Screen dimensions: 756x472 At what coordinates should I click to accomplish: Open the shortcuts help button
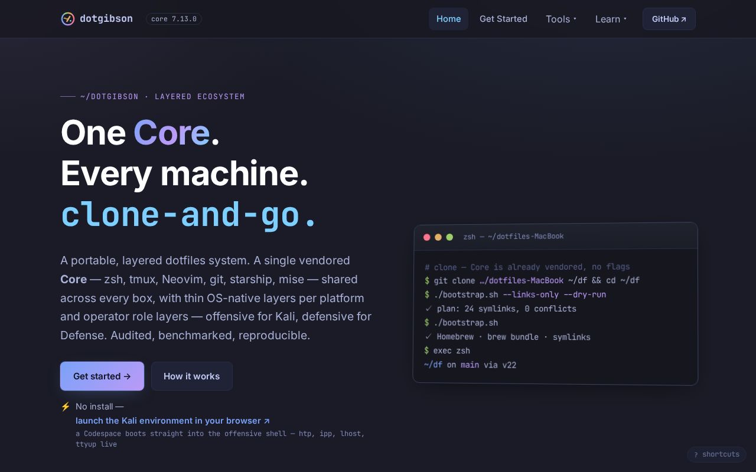pos(716,454)
